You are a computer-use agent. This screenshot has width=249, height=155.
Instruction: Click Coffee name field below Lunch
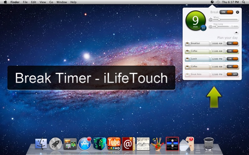[x=200, y=67]
